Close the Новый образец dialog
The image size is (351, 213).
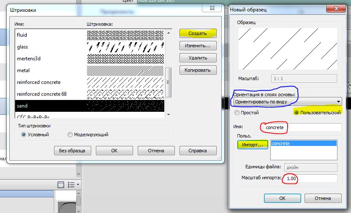point(336,8)
